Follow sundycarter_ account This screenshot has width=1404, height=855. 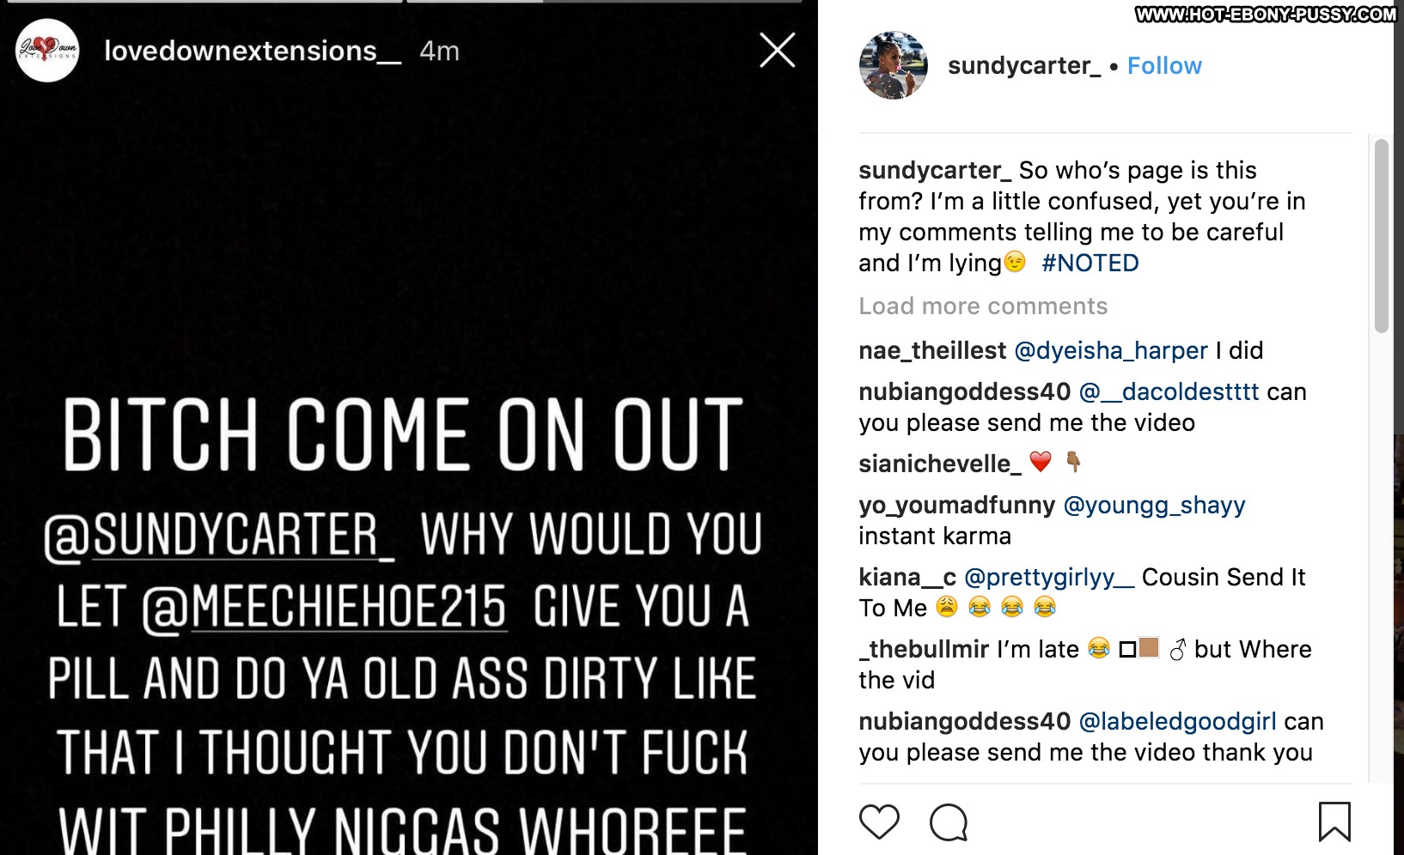click(1163, 66)
